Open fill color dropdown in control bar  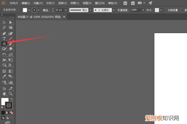click(29, 10)
